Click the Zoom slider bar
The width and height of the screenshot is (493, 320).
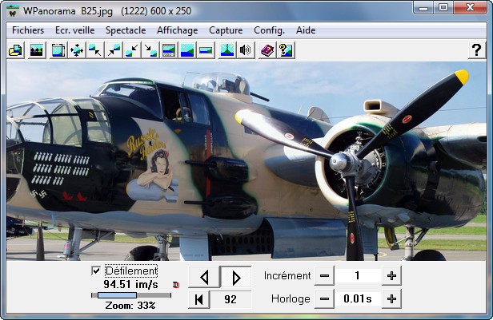click(x=130, y=294)
